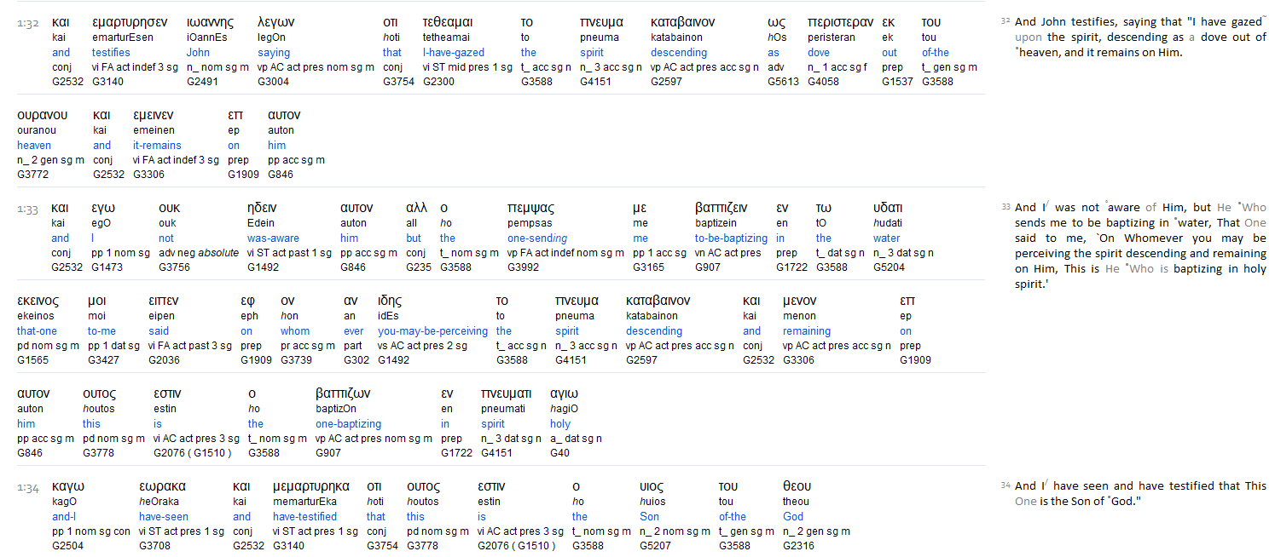
Task: Open the 1:33 verse reference link
Action: tap(27, 209)
